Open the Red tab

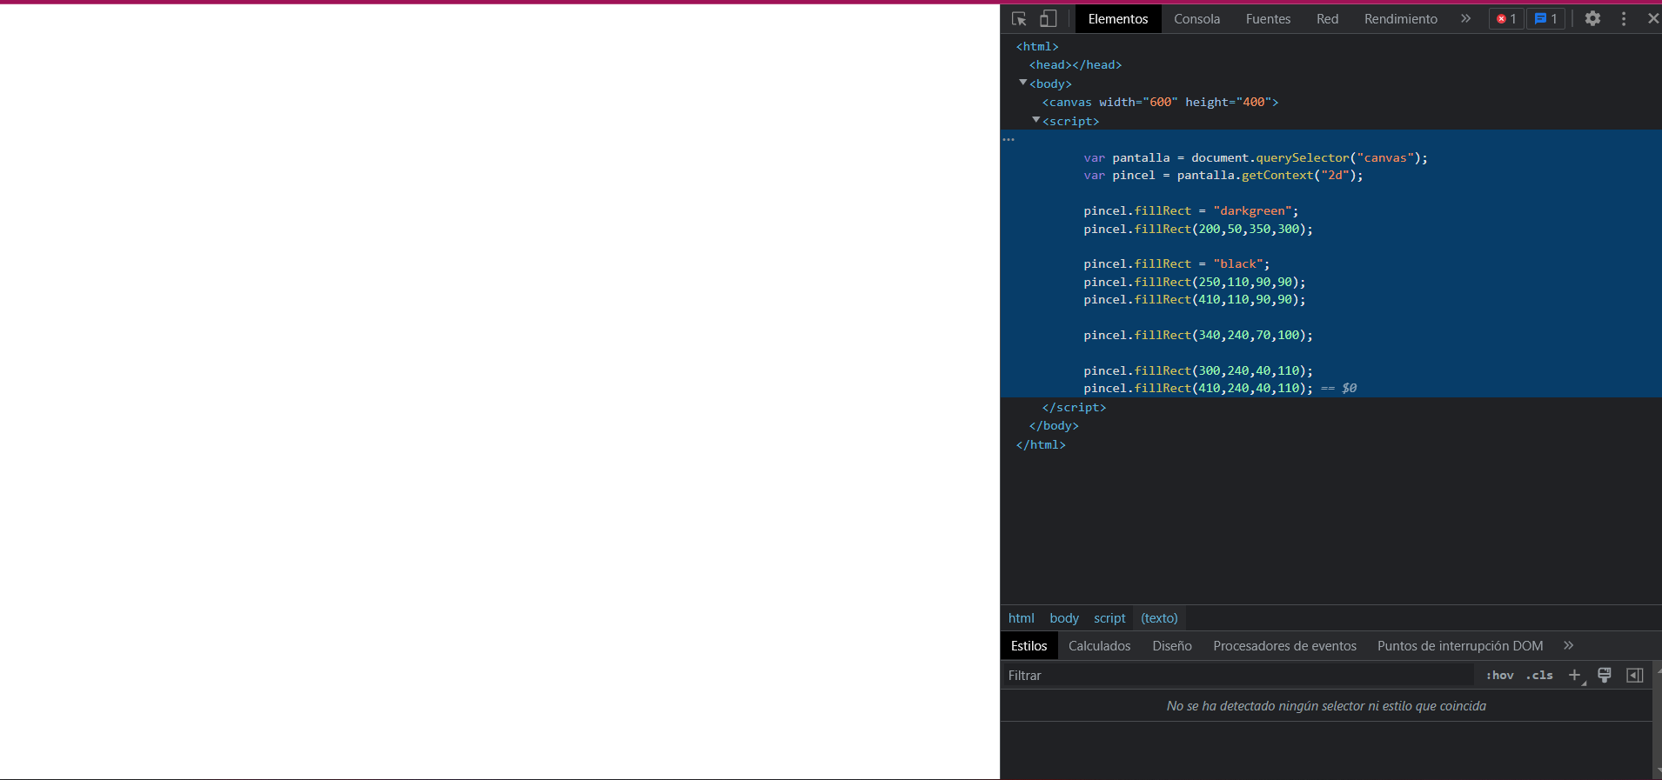1327,18
